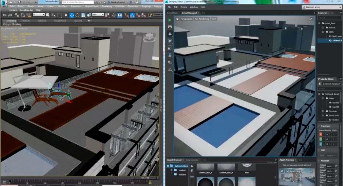This screenshot has width=343, height=186.
Task: Select the Rotate tool in 3ds Max toolbar
Action: [78, 15]
